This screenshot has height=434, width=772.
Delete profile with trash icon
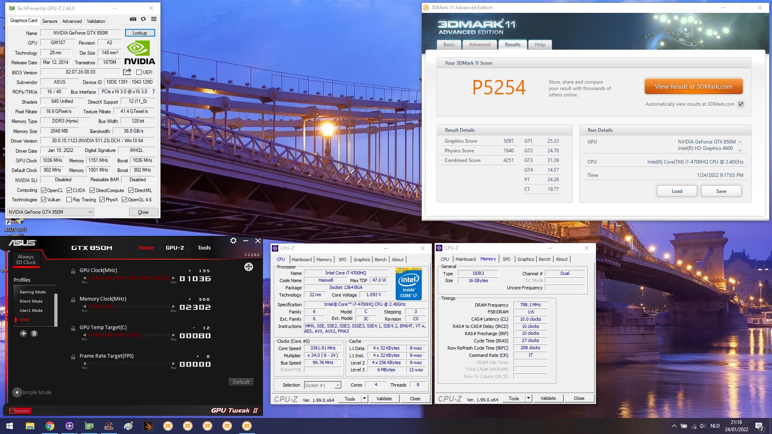tap(34, 333)
